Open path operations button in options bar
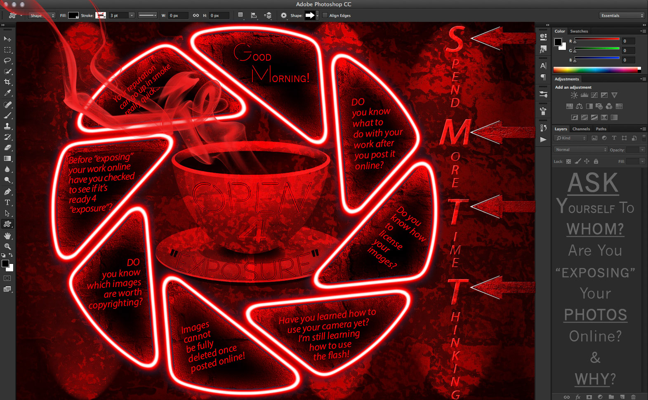 [x=240, y=15]
